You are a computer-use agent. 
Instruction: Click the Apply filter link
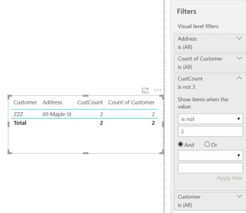[230, 178]
